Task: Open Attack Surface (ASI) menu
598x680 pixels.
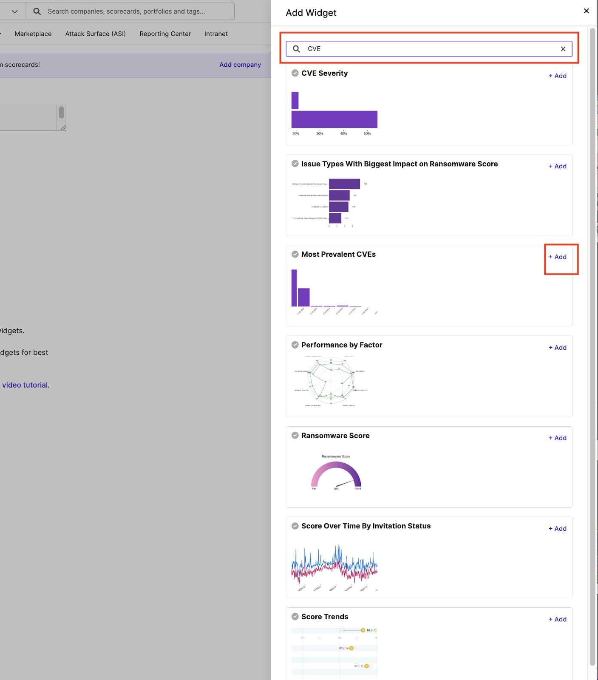Action: [x=96, y=34]
